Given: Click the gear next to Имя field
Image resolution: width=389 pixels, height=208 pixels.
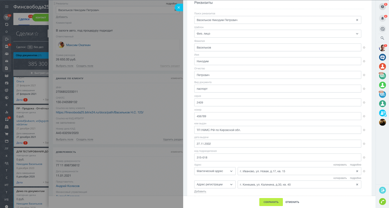Looking at the screenshot, I should click(x=364, y=61).
